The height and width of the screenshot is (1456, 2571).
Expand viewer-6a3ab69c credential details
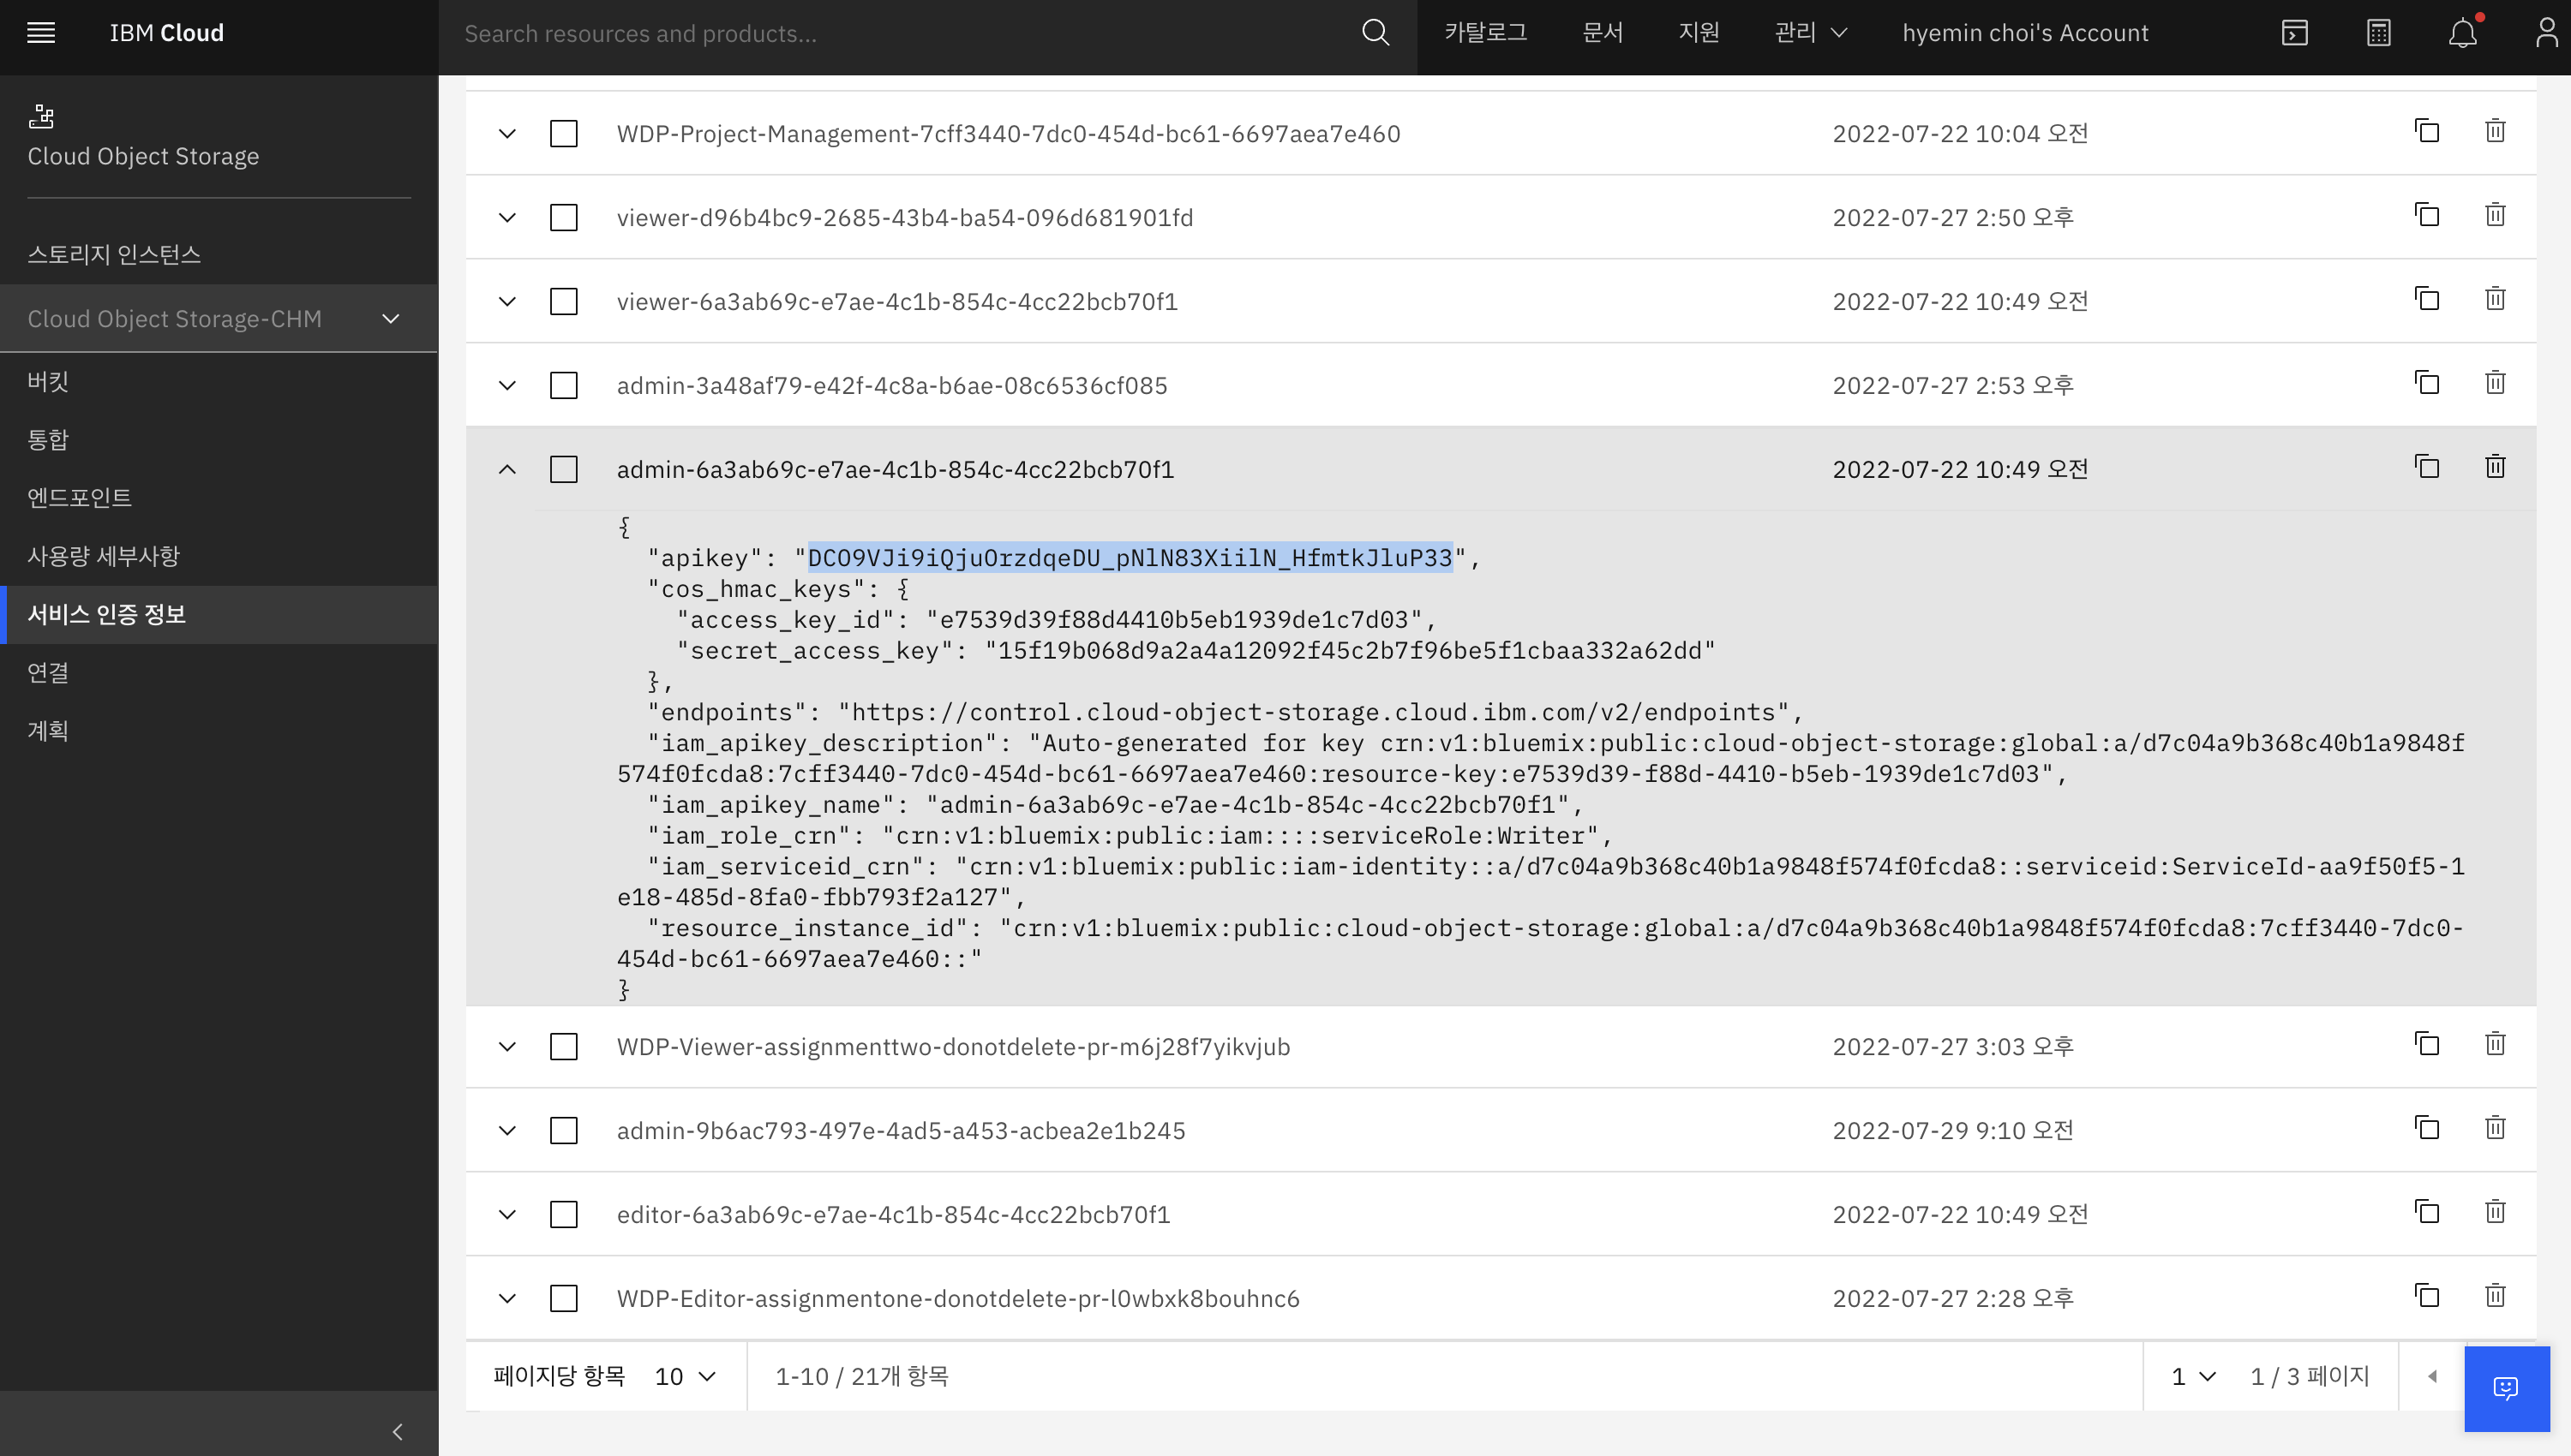pyautogui.click(x=507, y=302)
